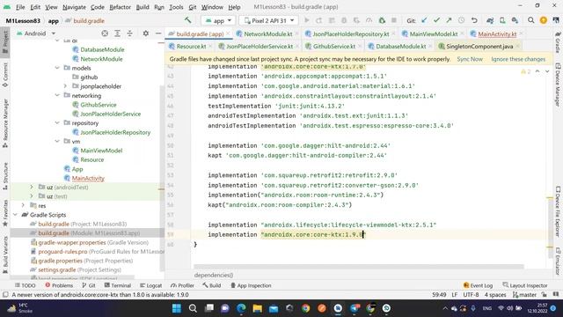Click the Sync Project with Gradle icon

(490, 20)
